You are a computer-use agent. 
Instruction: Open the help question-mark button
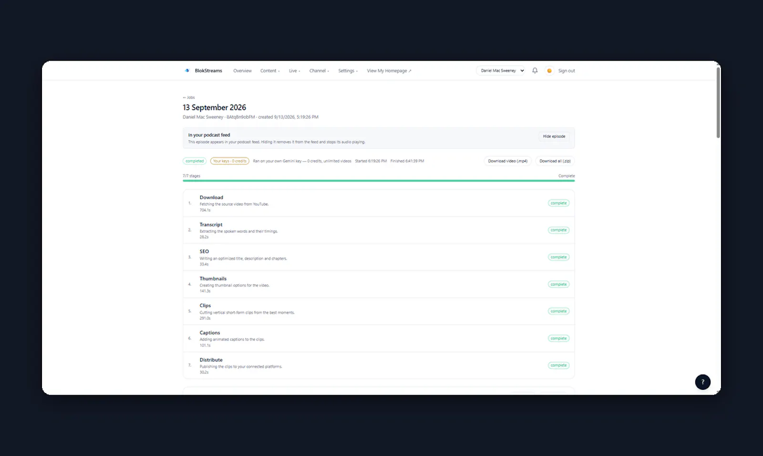pyautogui.click(x=702, y=382)
